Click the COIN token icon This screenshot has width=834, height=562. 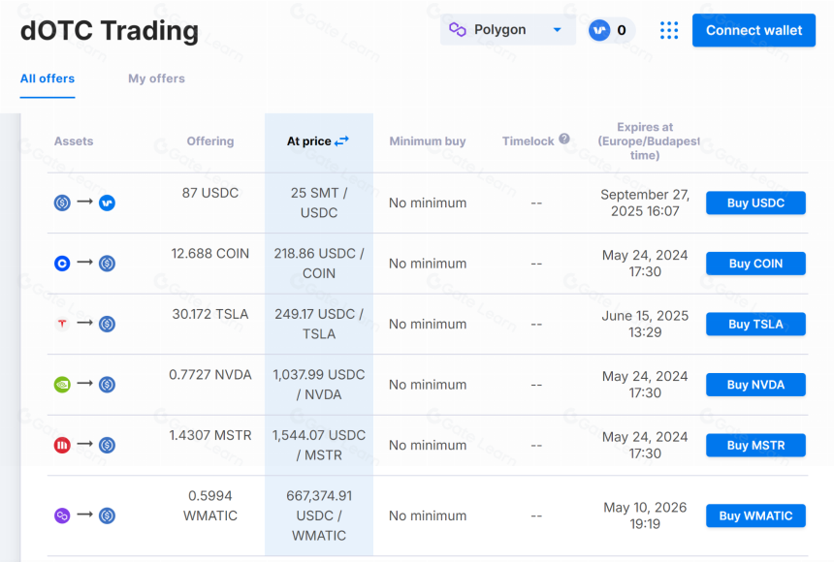click(x=62, y=264)
